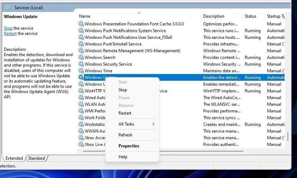This screenshot has width=297, height=178.
Task: Click gear icon of Windows Push Notifications User Service_f58a9
Action: tap(81, 37)
